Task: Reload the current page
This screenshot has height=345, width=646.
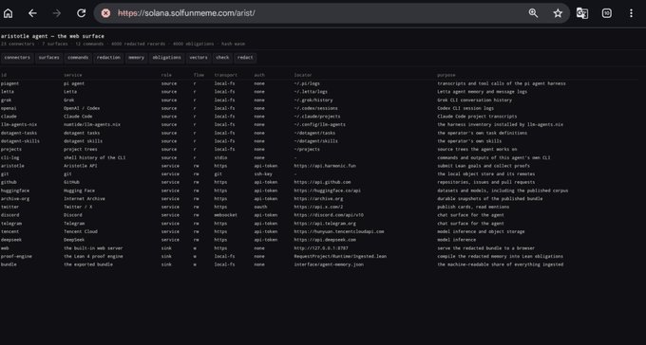Action: 81,13
